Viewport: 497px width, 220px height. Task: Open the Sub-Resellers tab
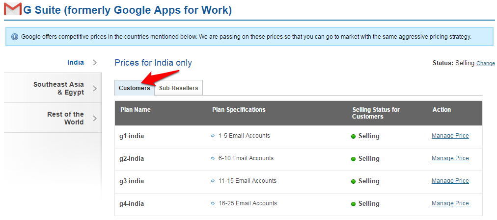coord(178,88)
